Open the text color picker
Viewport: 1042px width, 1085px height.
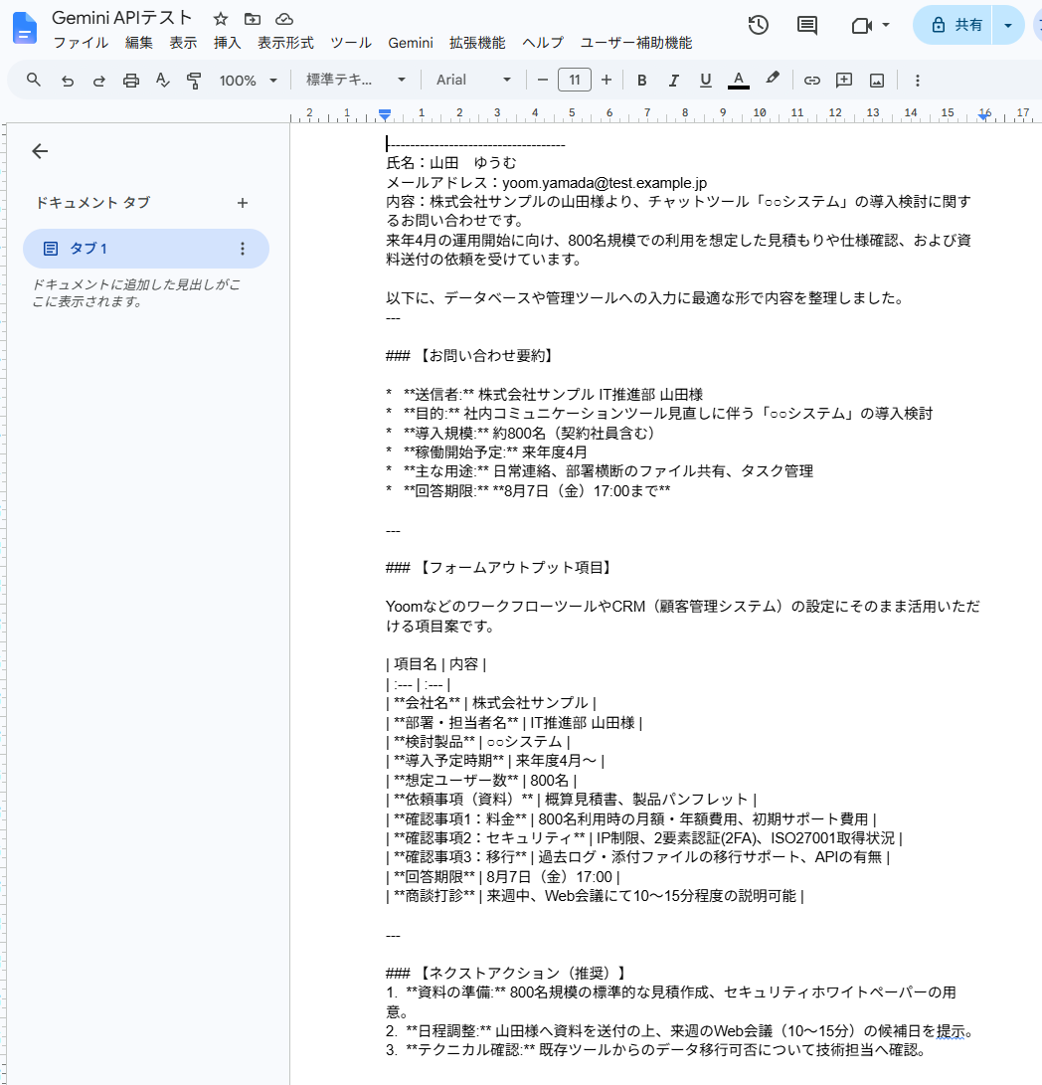[739, 81]
